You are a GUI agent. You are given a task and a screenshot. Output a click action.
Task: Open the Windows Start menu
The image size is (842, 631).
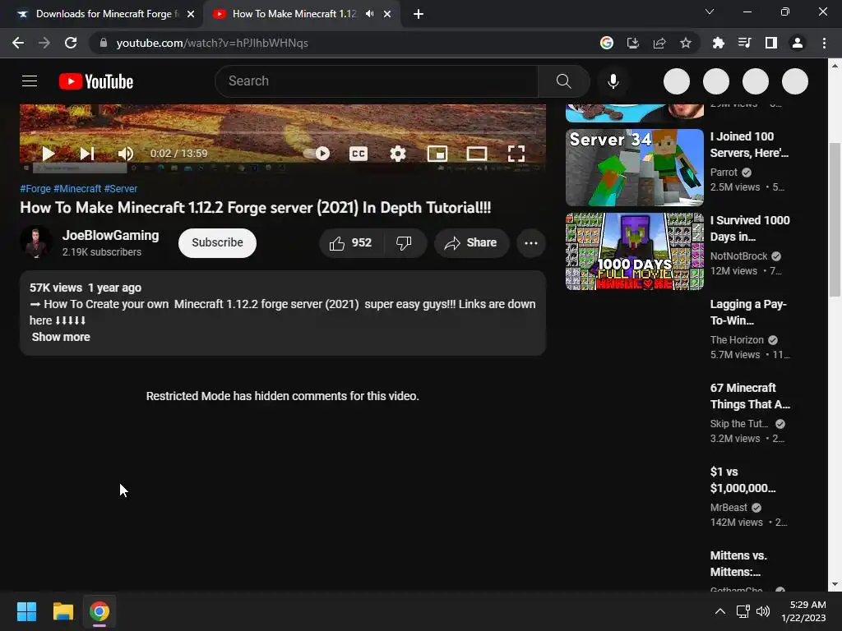[26, 611]
